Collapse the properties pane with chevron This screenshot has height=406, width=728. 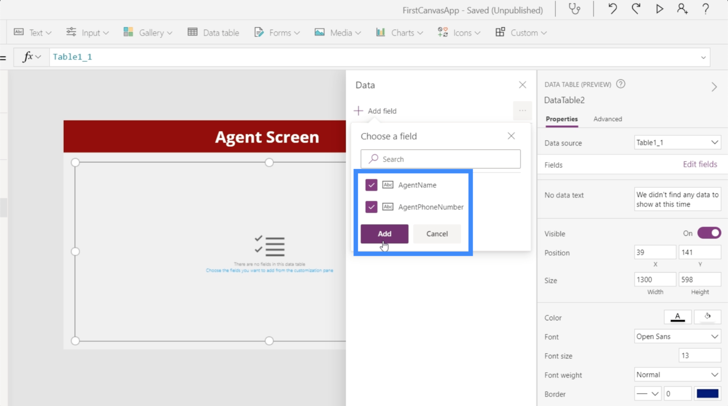[714, 87]
